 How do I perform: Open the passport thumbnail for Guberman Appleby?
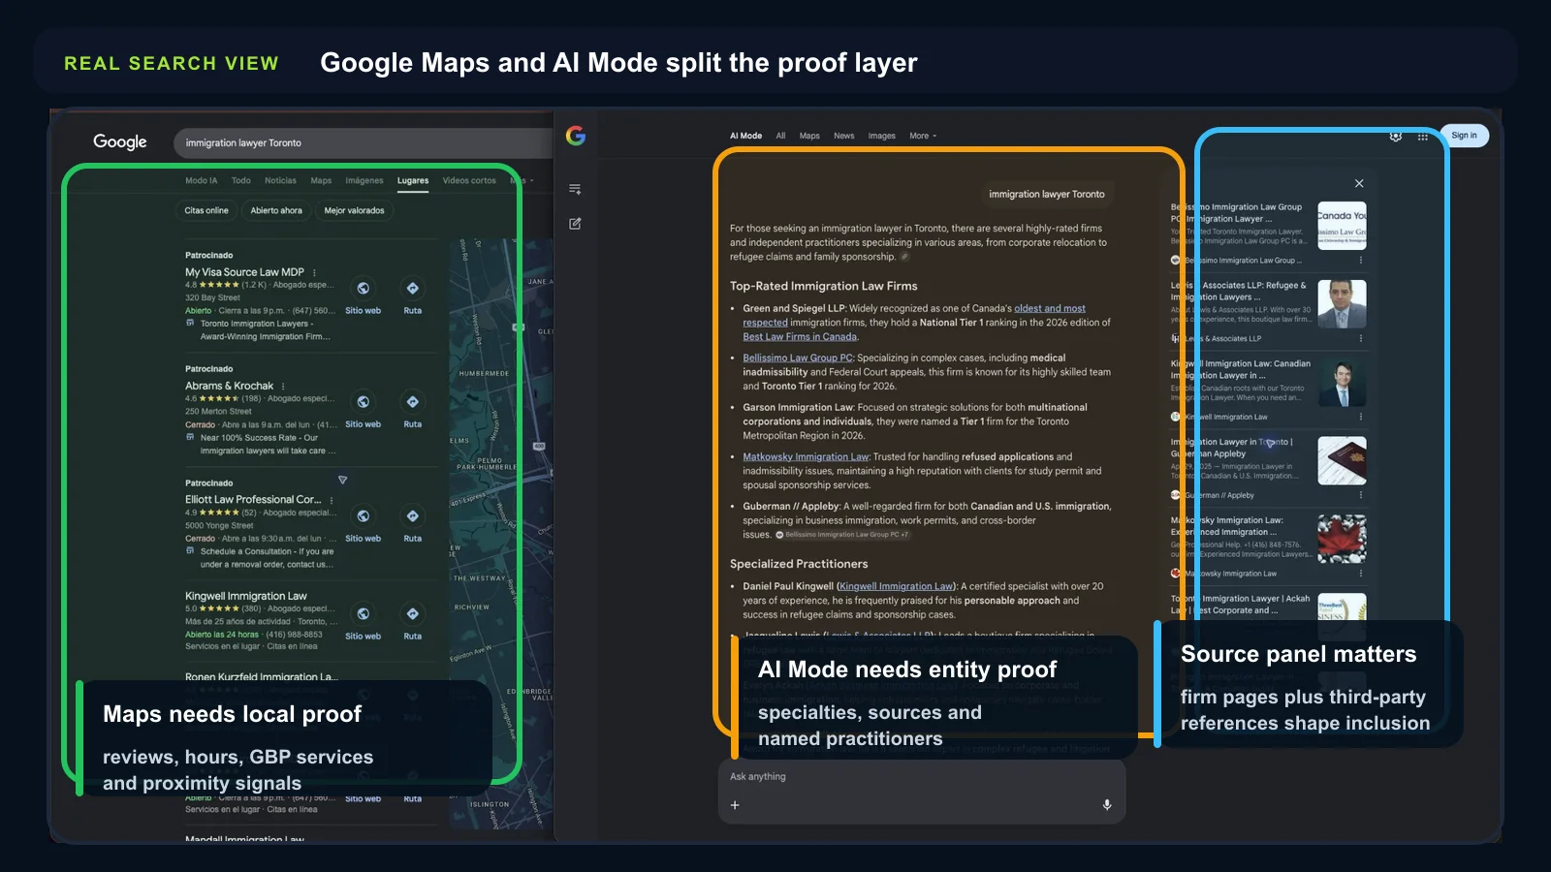tap(1342, 460)
